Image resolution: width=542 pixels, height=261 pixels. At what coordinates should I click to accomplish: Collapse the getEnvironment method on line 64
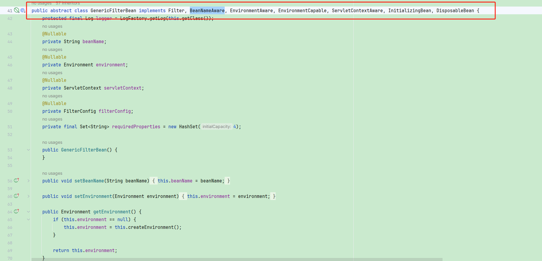pyautogui.click(x=29, y=212)
